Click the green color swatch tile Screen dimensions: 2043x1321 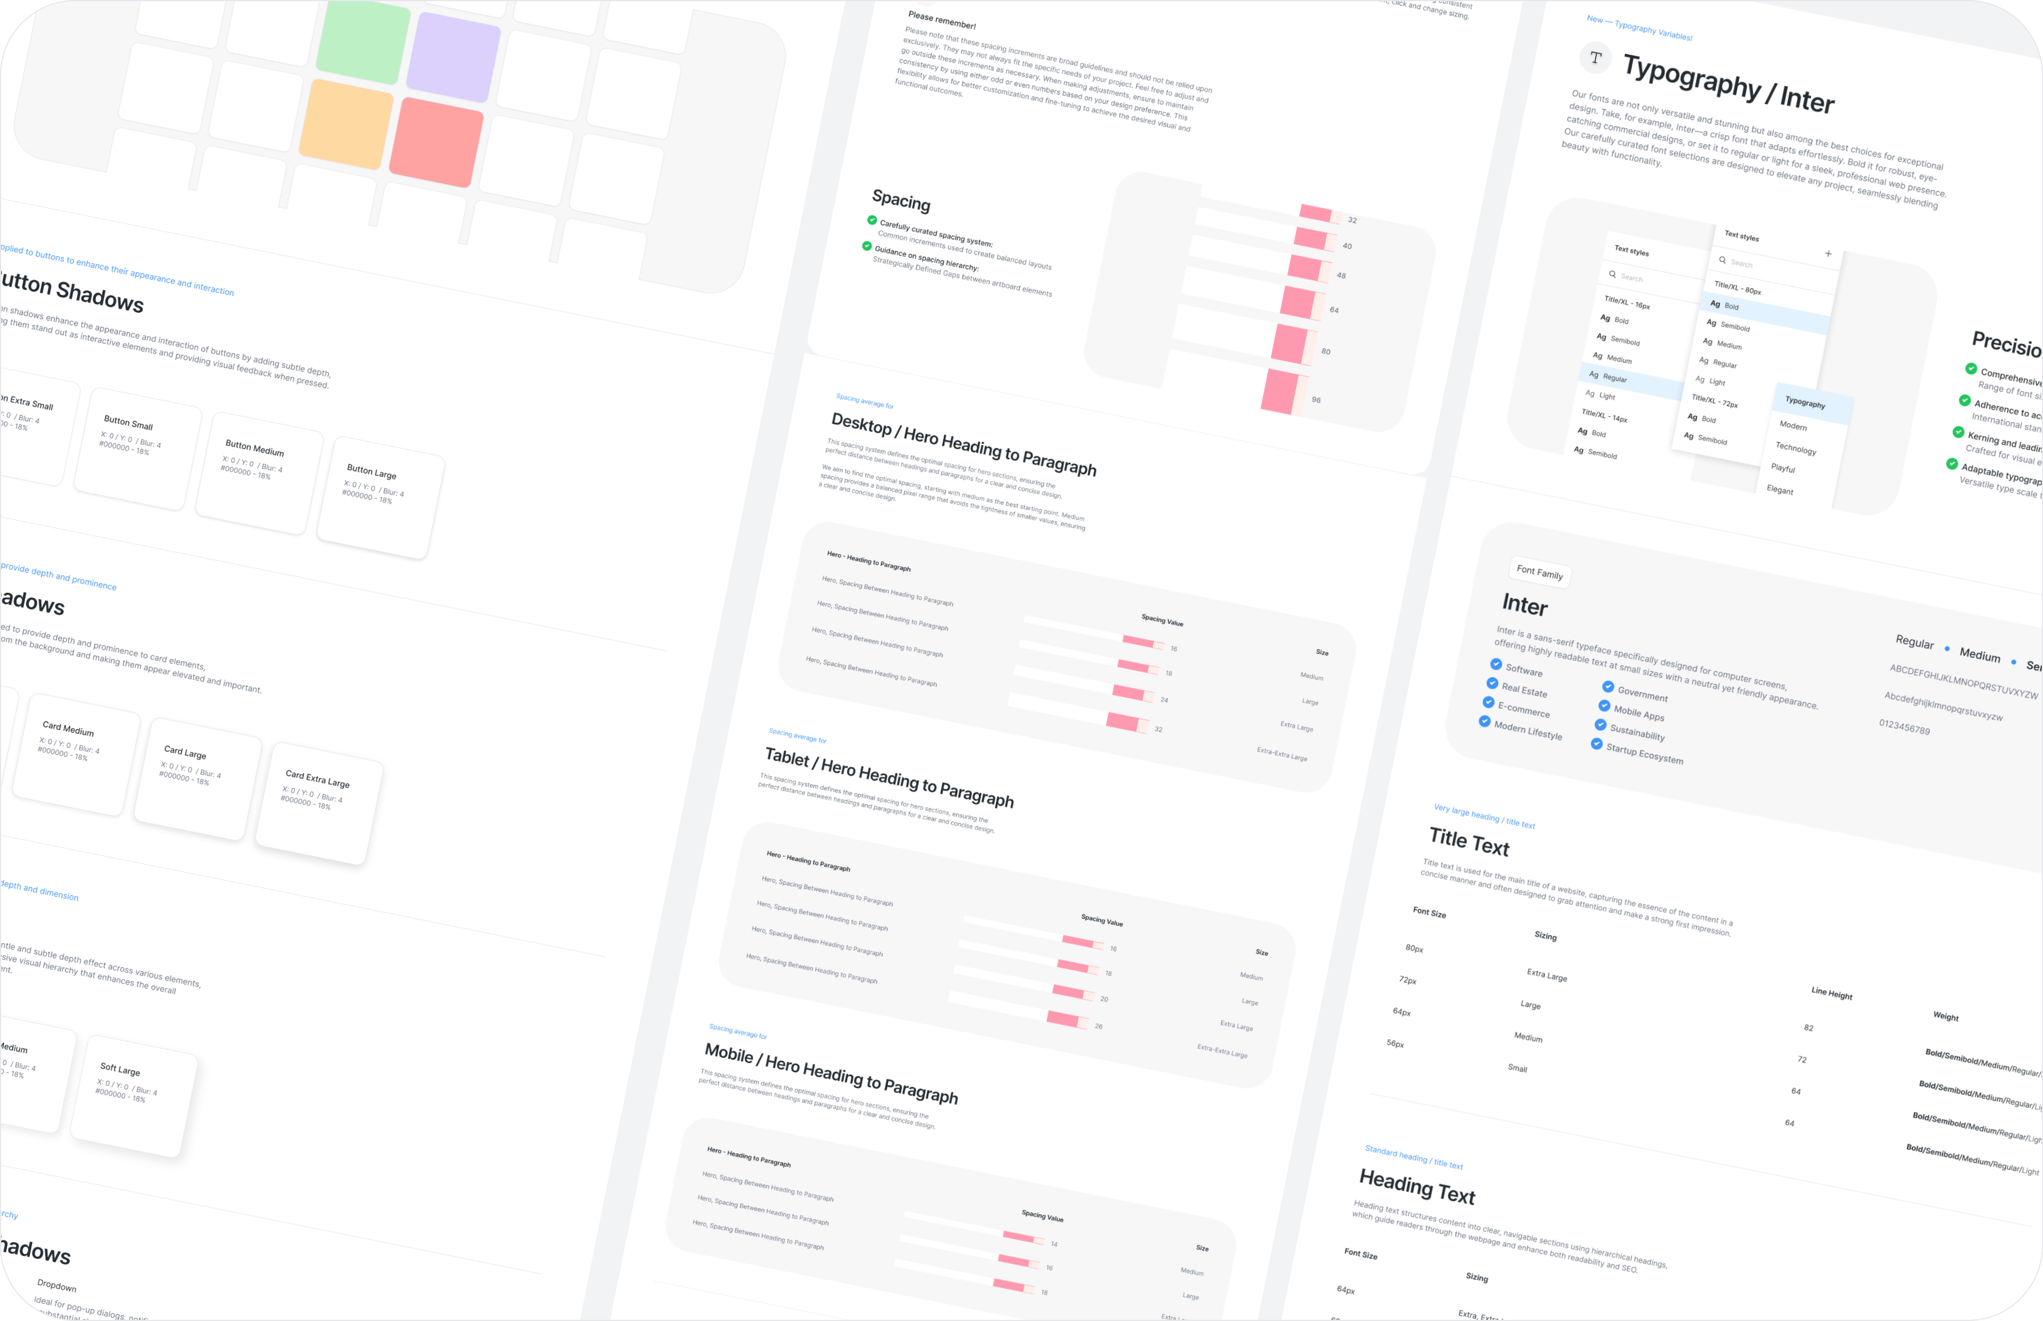point(363,39)
